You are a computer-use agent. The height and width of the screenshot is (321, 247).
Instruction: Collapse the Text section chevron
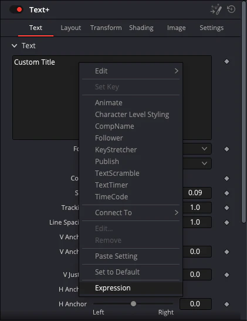(x=14, y=46)
